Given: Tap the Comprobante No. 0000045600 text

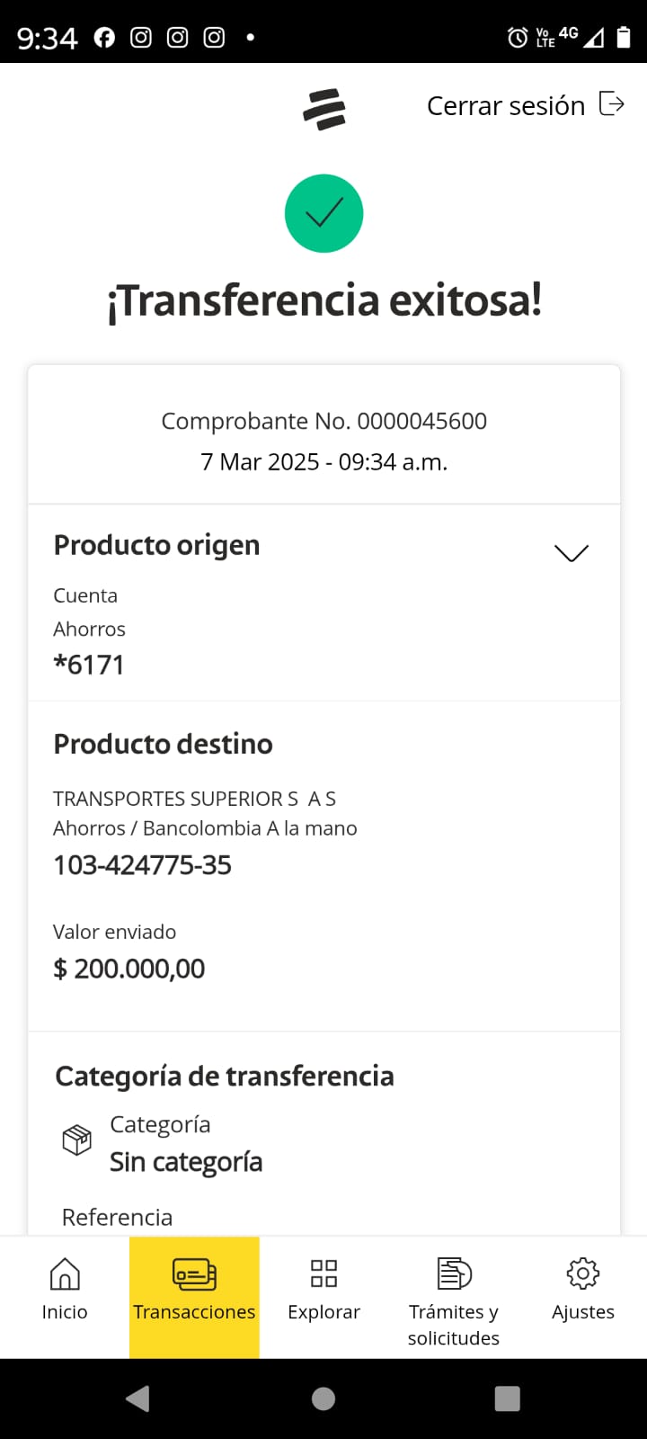Looking at the screenshot, I should (x=323, y=421).
